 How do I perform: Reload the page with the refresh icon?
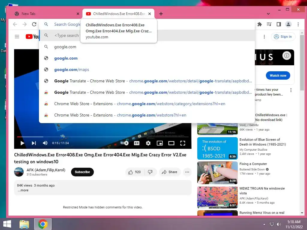(x=34, y=24)
